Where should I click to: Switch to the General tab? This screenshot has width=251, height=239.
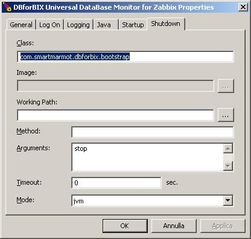tap(21, 25)
